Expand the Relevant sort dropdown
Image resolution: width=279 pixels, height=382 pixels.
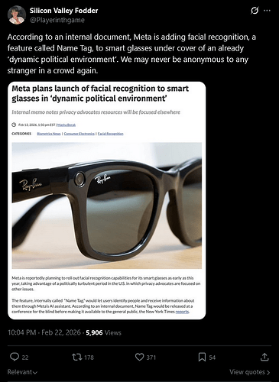(x=22, y=372)
